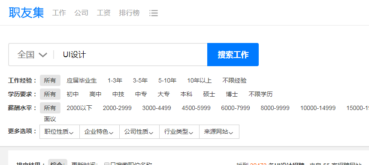Open the 公司 nav link
The width and height of the screenshot is (369, 165).
(x=82, y=13)
